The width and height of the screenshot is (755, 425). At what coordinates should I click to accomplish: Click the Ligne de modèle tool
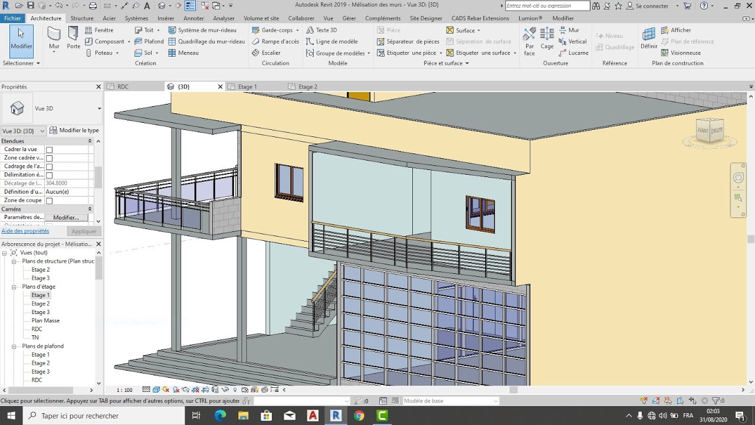coord(331,41)
